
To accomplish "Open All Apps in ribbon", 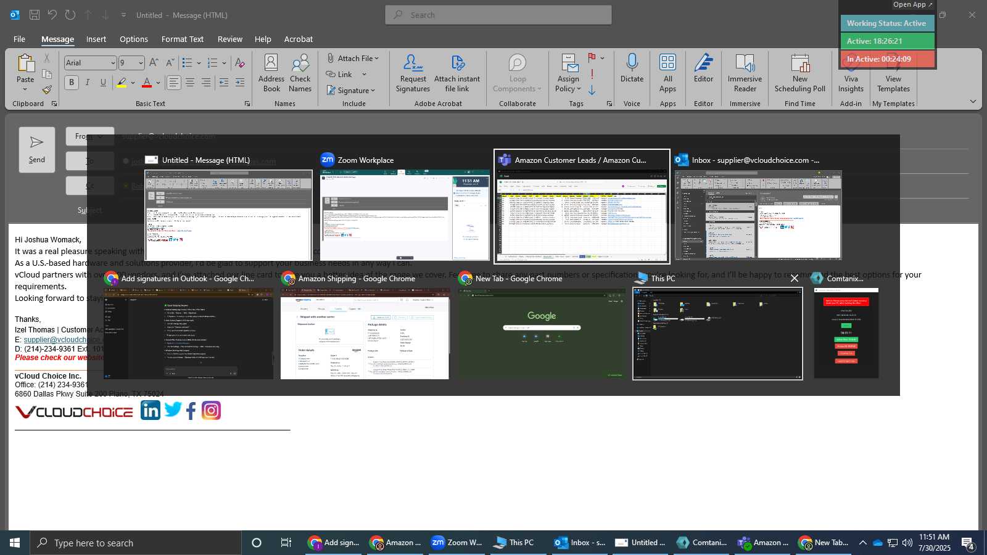I will [667, 73].
